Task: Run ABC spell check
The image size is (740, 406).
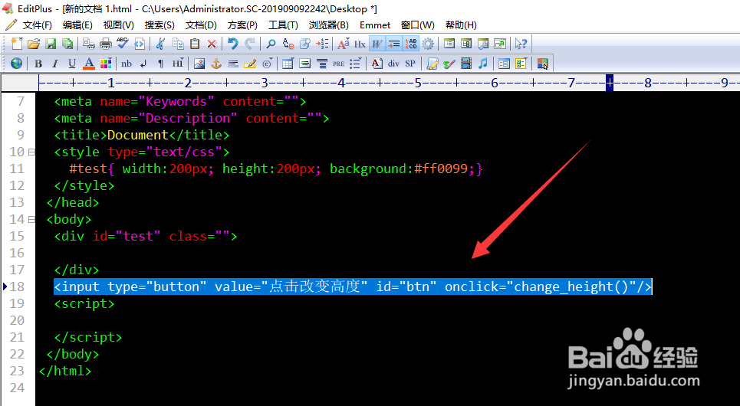Action: tap(123, 44)
